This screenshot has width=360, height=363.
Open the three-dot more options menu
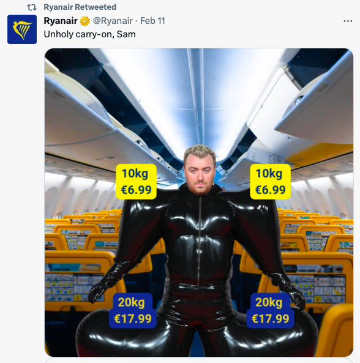(348, 21)
